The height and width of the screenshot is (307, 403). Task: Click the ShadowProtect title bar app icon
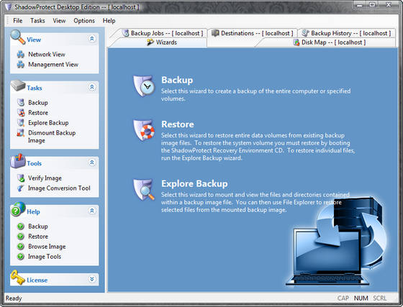click(x=8, y=7)
